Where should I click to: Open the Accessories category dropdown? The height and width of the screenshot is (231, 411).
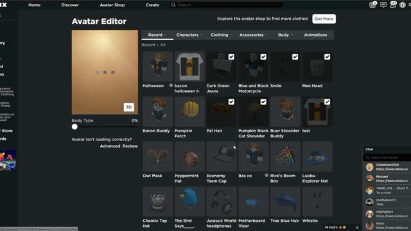tap(253, 35)
